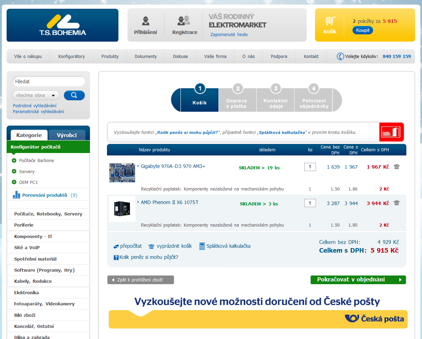This screenshot has width=422, height=339.
Task: Click 'Zpět k prohlížení zboží' button
Action: (x=141, y=280)
